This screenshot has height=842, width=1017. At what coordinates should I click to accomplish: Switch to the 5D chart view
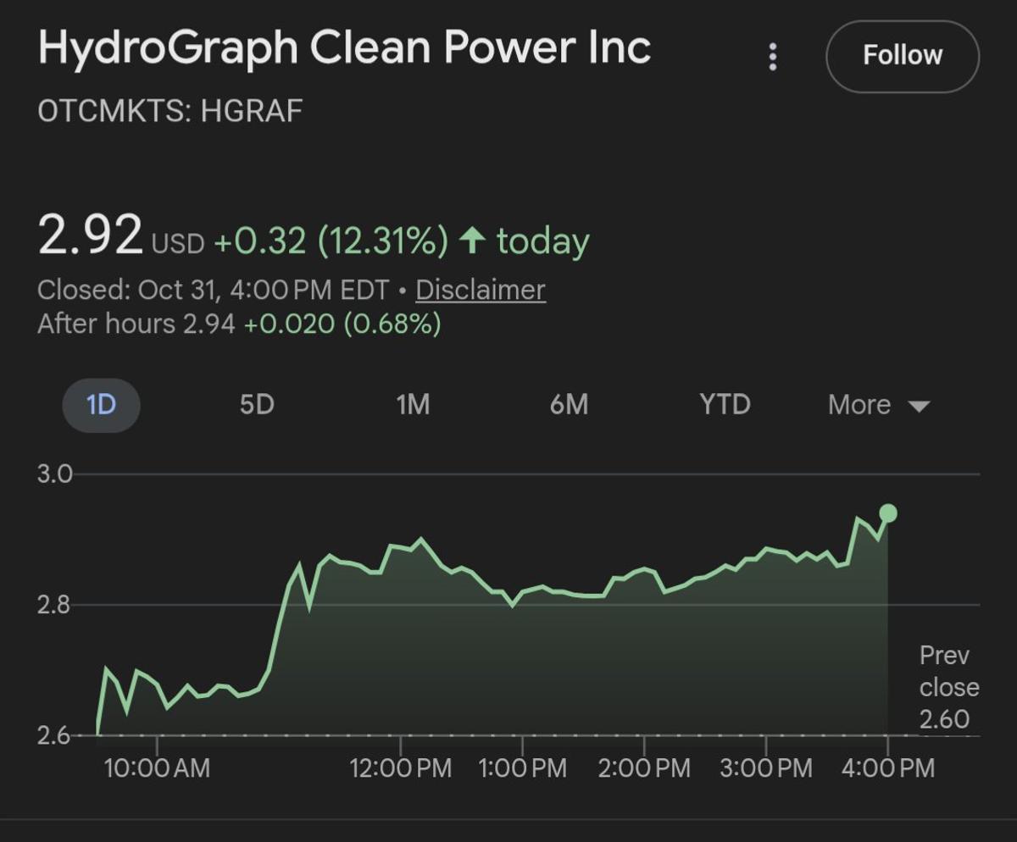tap(257, 404)
